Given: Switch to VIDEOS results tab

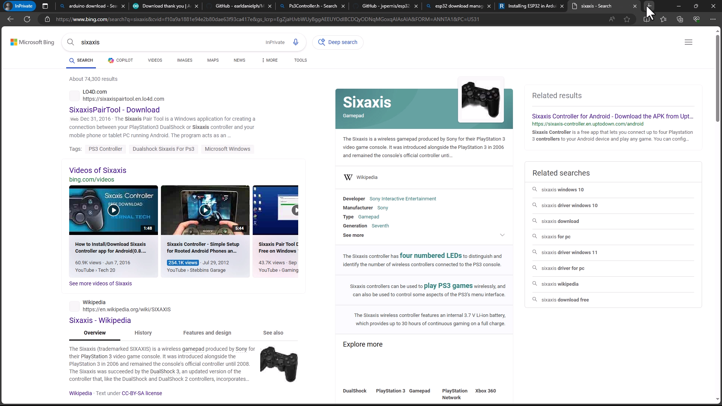Looking at the screenshot, I should pos(155,60).
